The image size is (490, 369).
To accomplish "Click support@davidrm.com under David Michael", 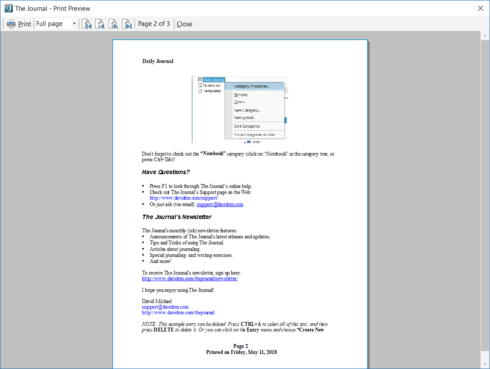I will pos(165,307).
